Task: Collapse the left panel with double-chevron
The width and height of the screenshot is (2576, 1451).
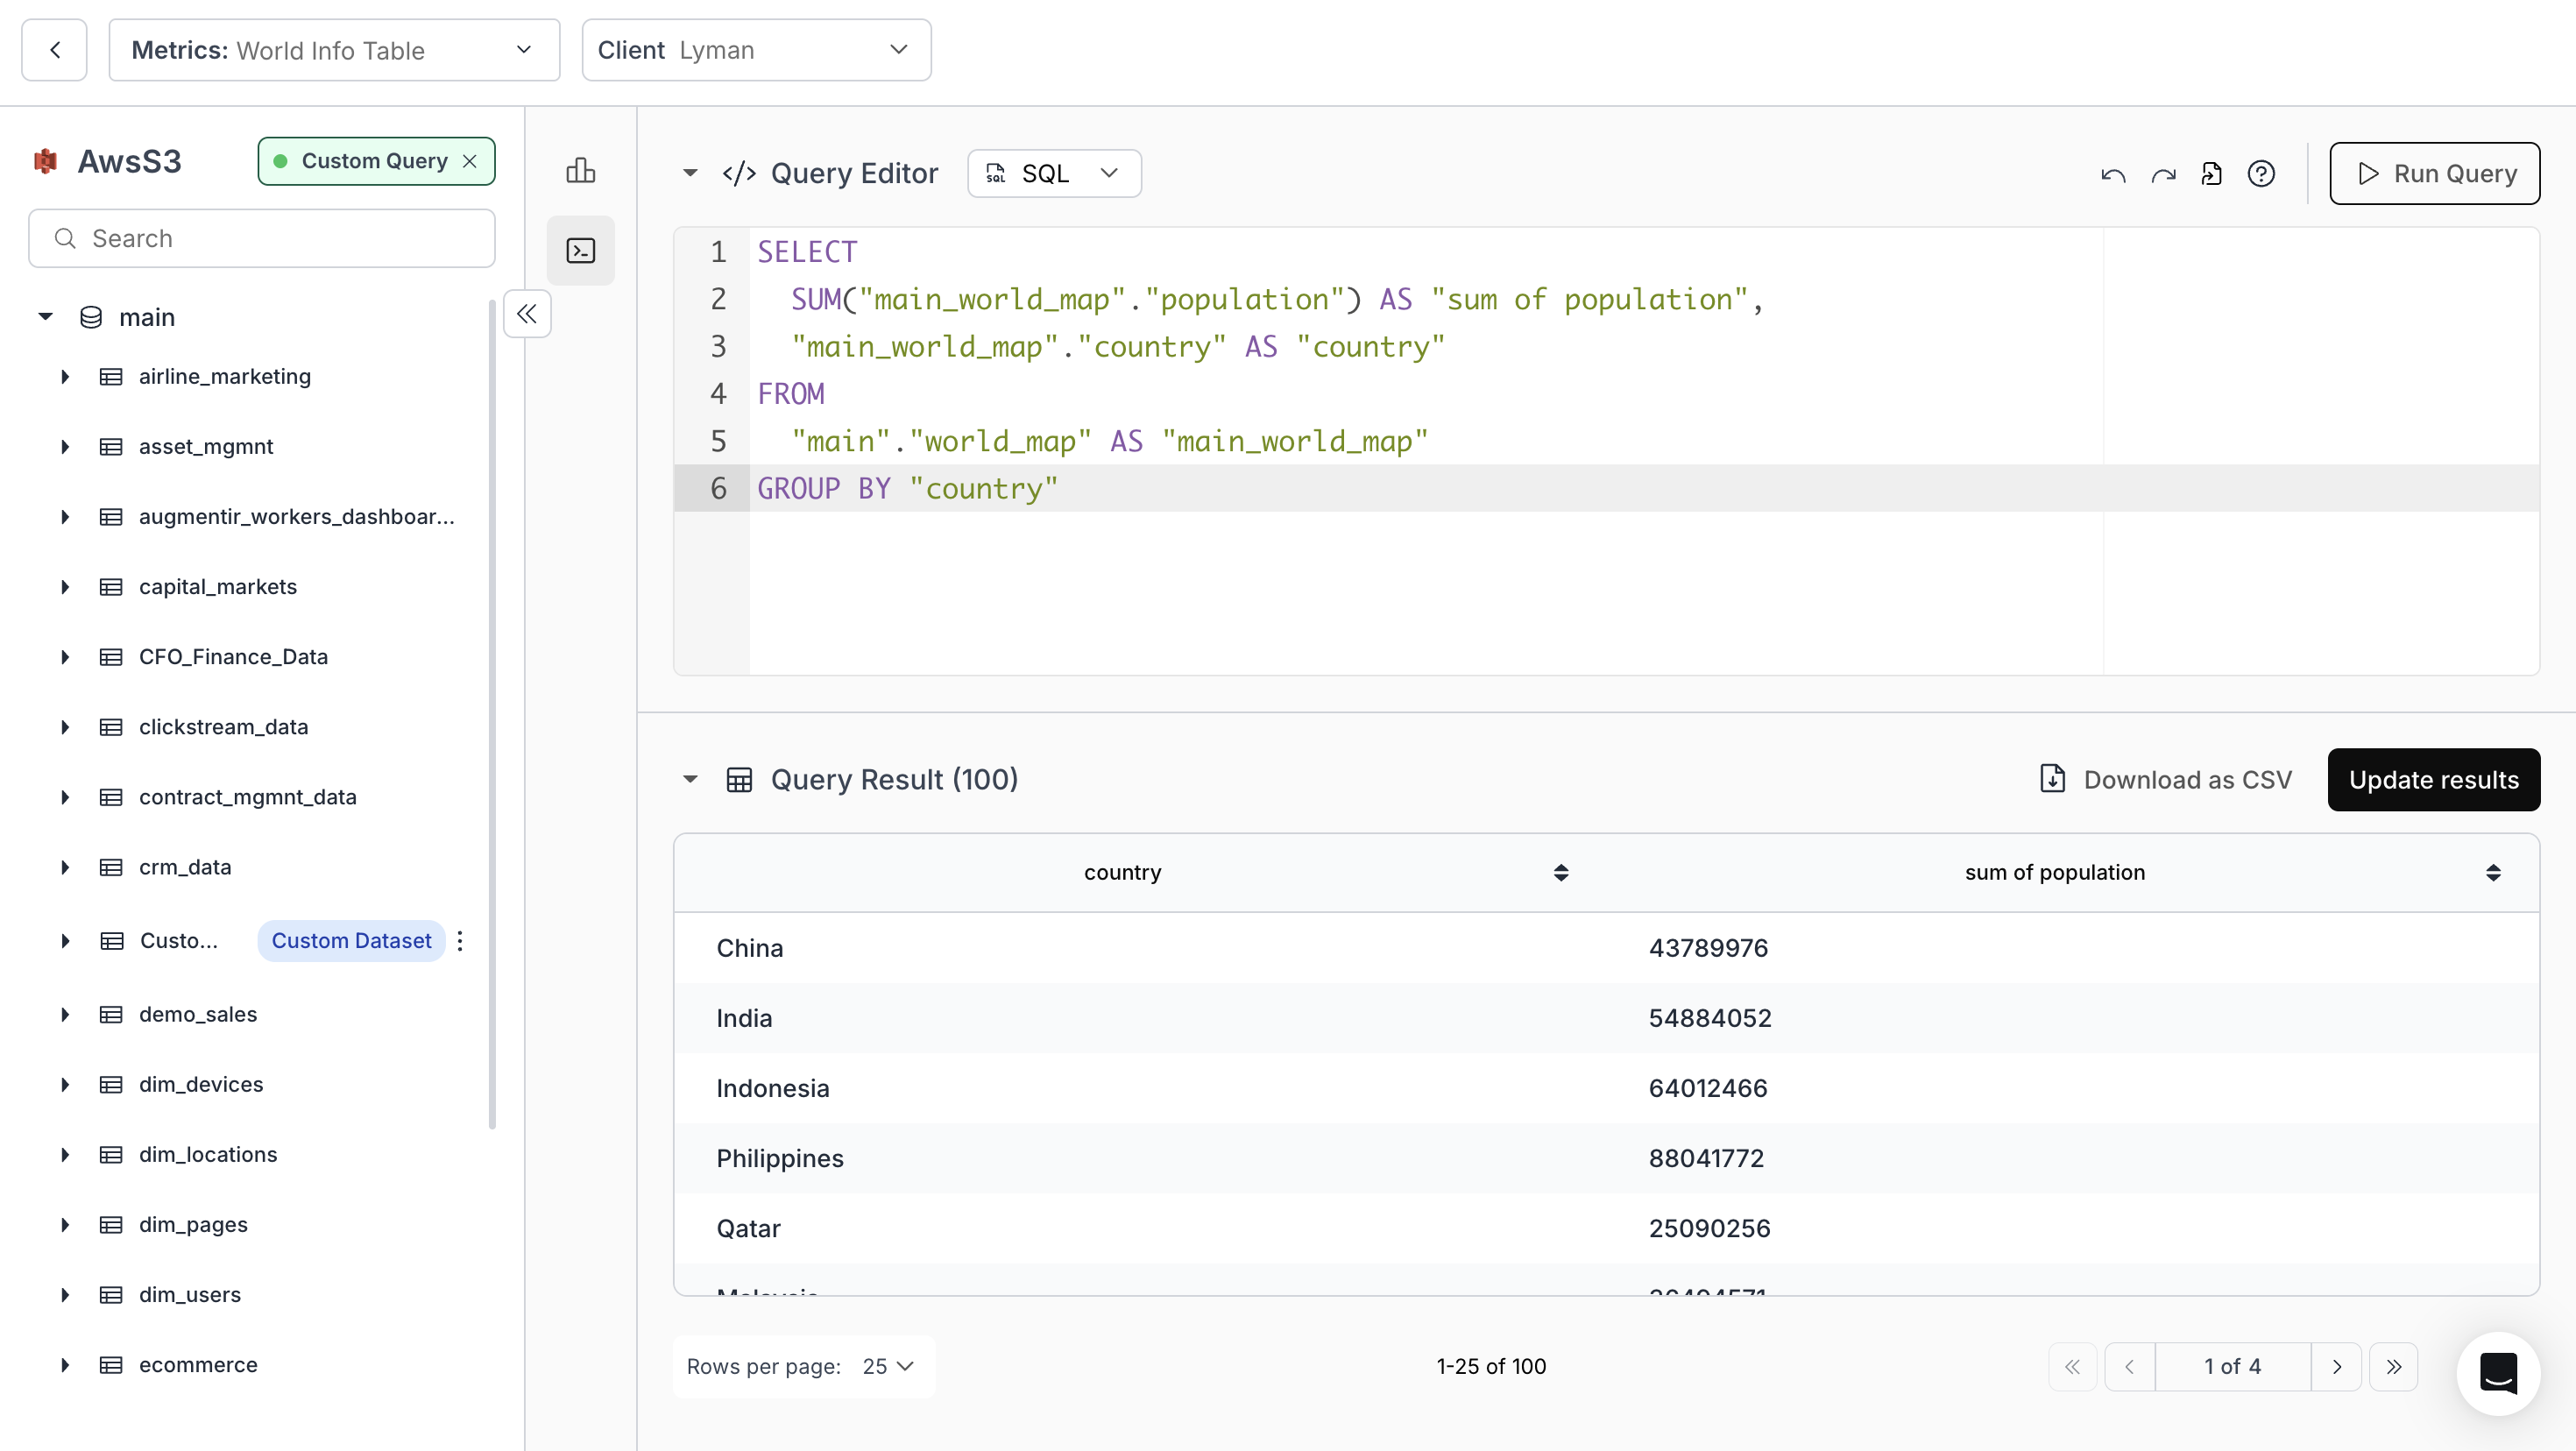Action: point(527,314)
